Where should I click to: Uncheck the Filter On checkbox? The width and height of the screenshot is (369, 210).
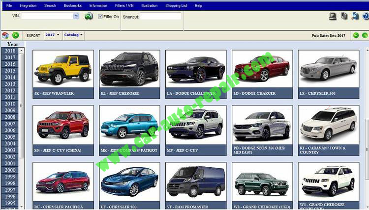click(x=100, y=16)
